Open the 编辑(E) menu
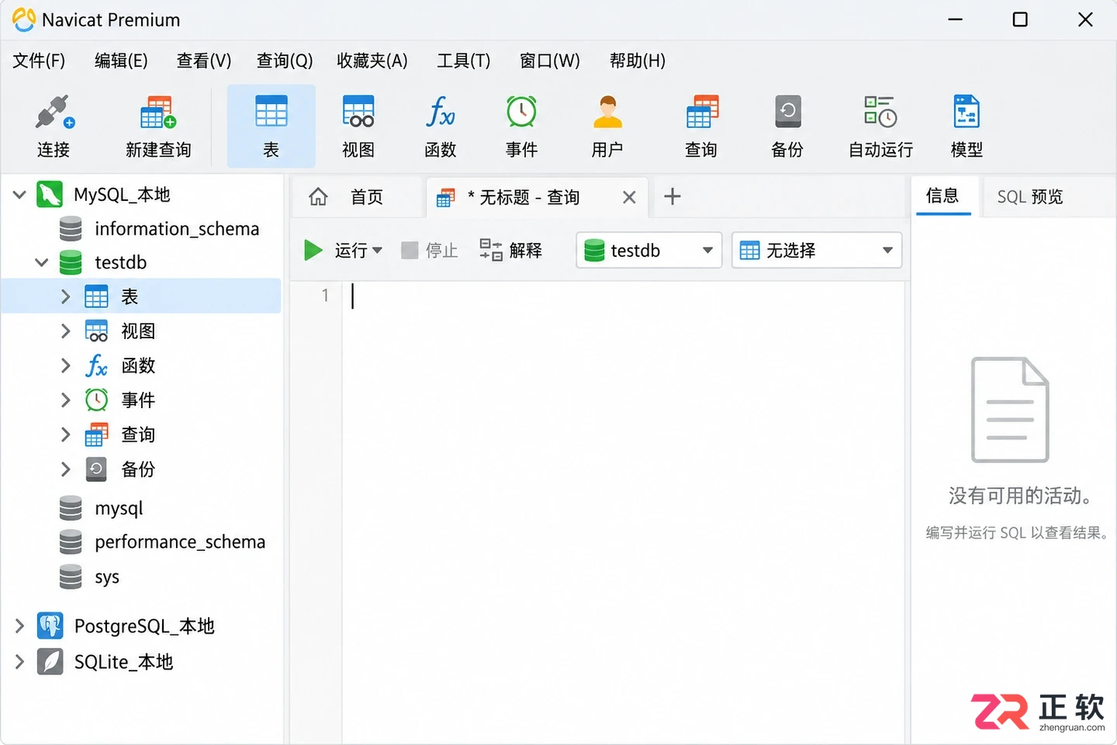This screenshot has height=745, width=1117. tap(121, 61)
